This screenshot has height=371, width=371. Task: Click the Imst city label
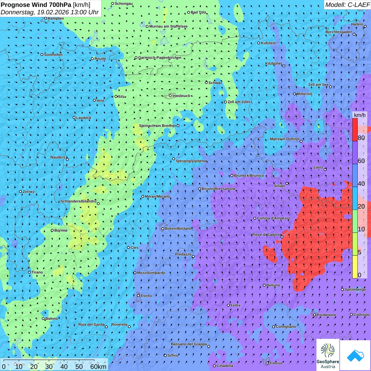100,100
